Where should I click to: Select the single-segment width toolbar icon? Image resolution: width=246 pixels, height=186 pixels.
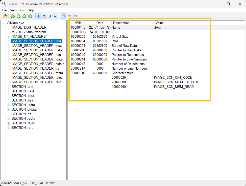[75, 16]
